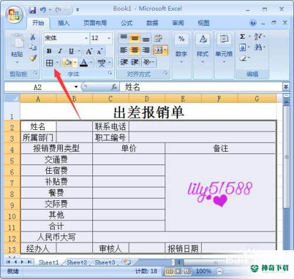Click the AutoSum sigma icon

tap(242, 36)
